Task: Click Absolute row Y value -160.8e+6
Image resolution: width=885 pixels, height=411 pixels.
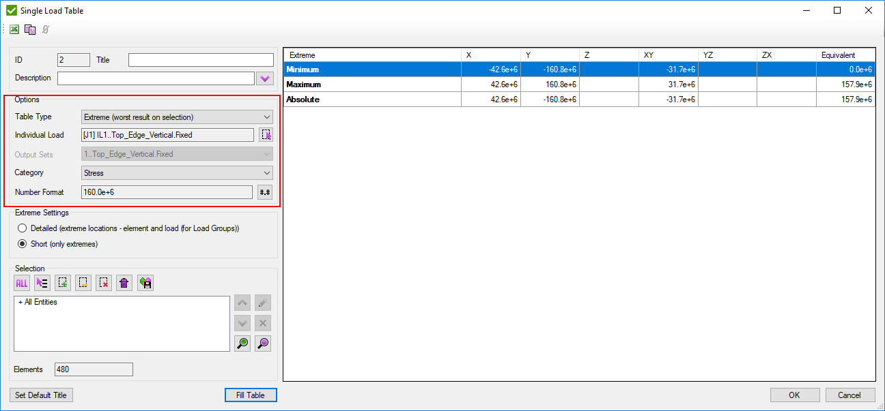Action: (x=550, y=100)
